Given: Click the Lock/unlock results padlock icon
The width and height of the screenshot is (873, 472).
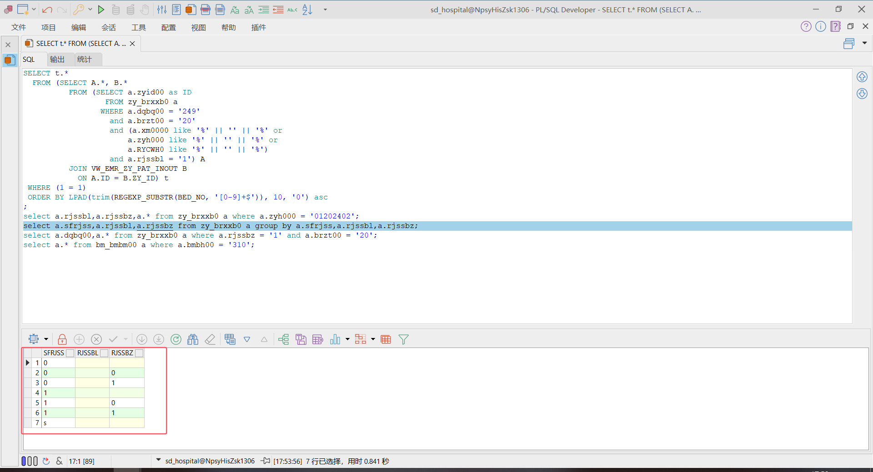Looking at the screenshot, I should [62, 339].
